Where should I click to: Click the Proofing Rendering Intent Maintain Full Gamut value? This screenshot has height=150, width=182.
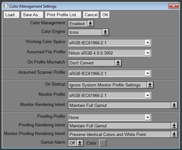coord(120,126)
